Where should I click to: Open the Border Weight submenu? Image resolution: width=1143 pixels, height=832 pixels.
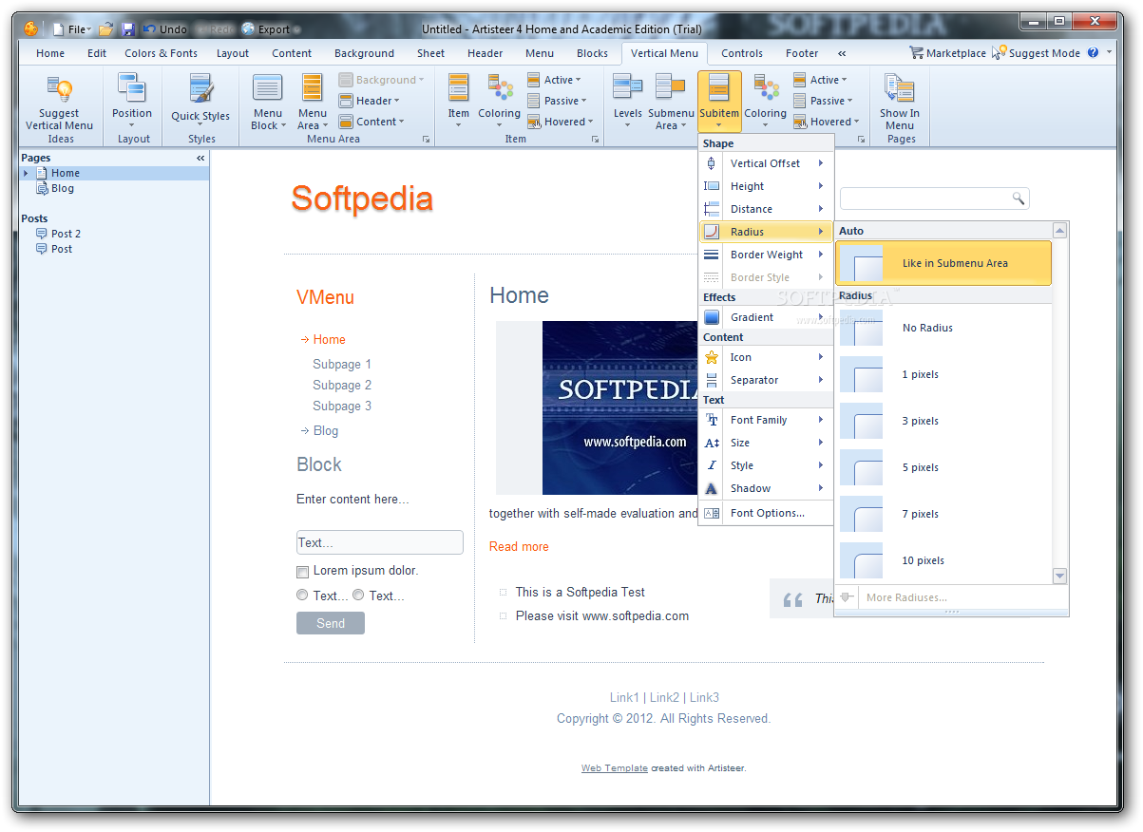(766, 255)
